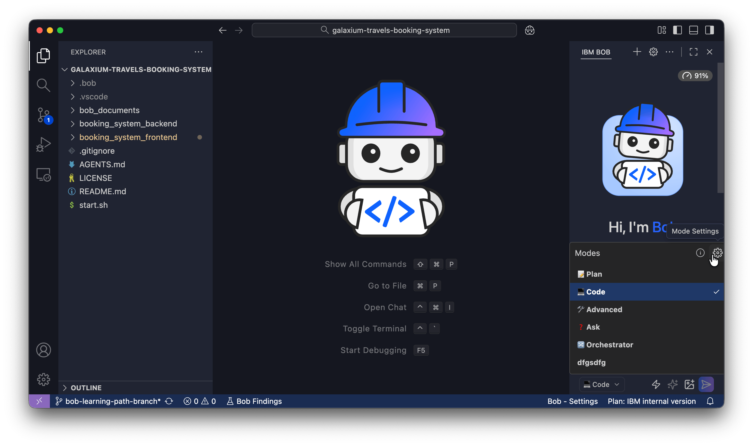Open the Source Control view
Screen dimensions: 753x446
pos(44,115)
